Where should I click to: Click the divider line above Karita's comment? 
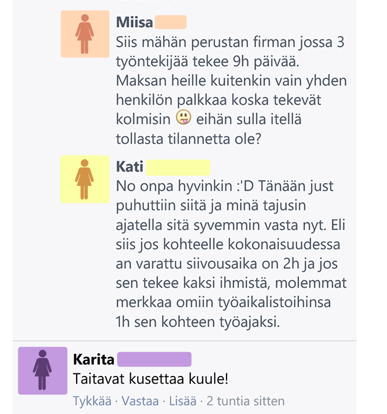[184, 341]
